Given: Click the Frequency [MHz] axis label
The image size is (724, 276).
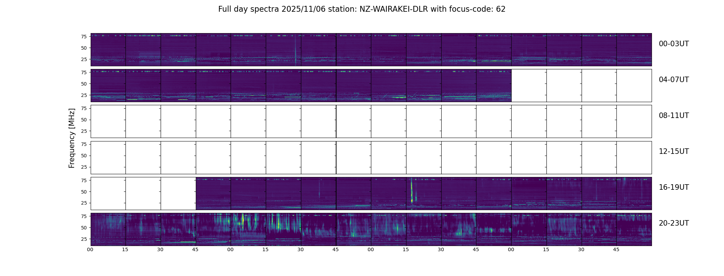Looking at the screenshot, I should click(x=72, y=138).
